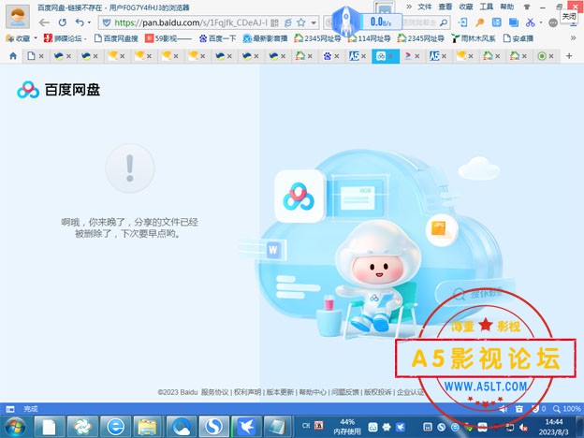This screenshot has width=584, height=438.
Task: Expand the chevron left of the 文件 menu
Action: click(x=409, y=7)
